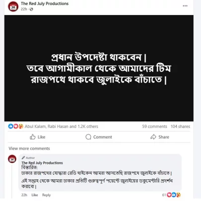The height and width of the screenshot is (201, 201).
Task: View the 104 shares list
Action: click(180, 126)
